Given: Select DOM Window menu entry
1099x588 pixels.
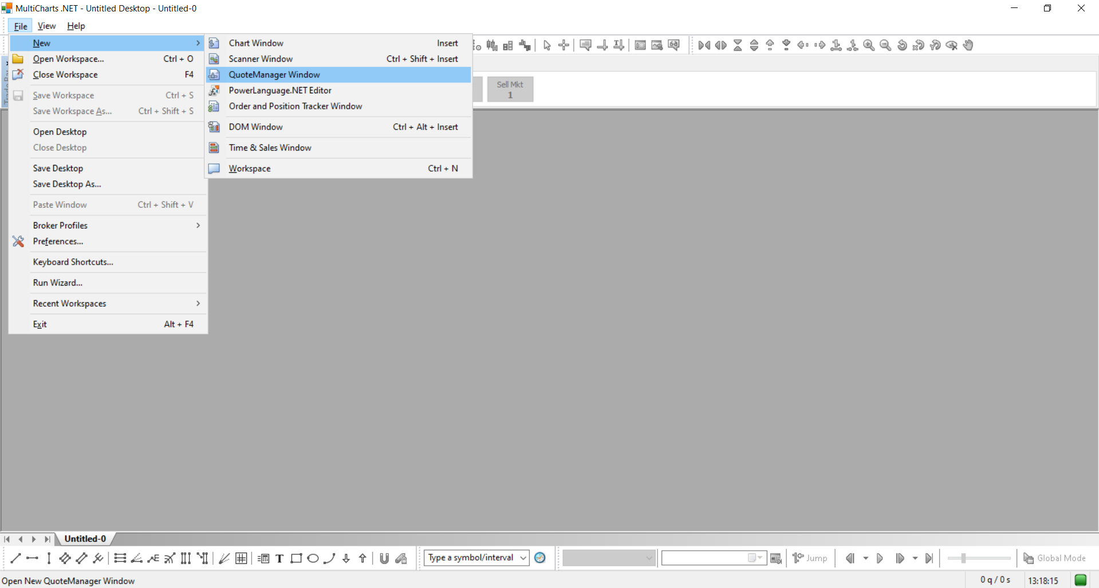Looking at the screenshot, I should pyautogui.click(x=338, y=127).
